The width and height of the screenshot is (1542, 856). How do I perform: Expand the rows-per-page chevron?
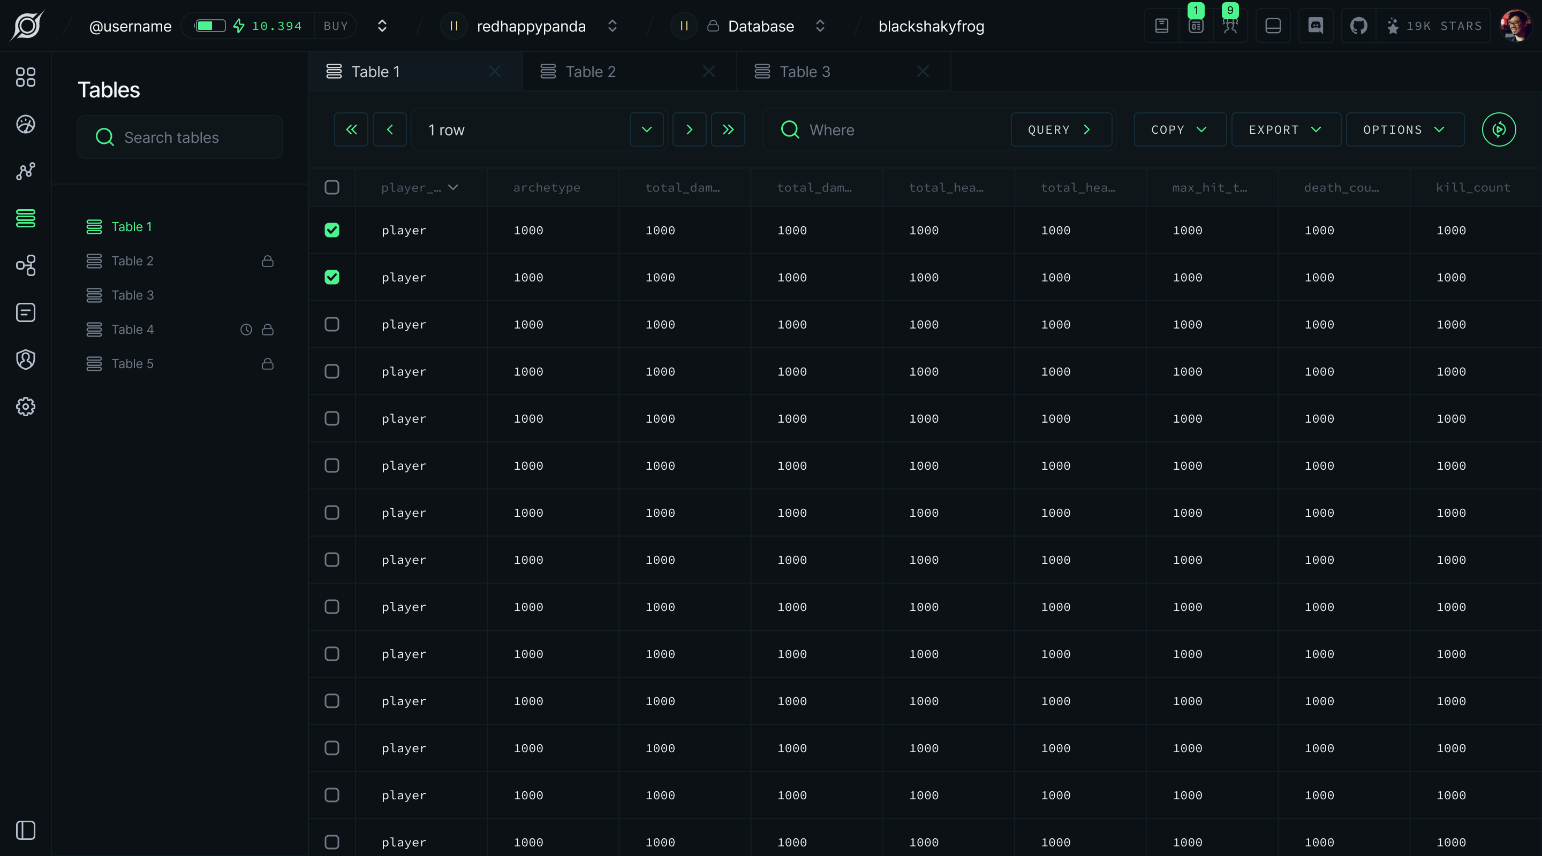[x=646, y=129]
